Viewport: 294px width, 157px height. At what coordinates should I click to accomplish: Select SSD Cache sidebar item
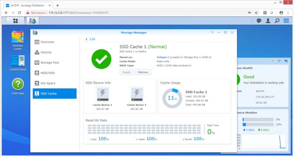click(x=55, y=94)
